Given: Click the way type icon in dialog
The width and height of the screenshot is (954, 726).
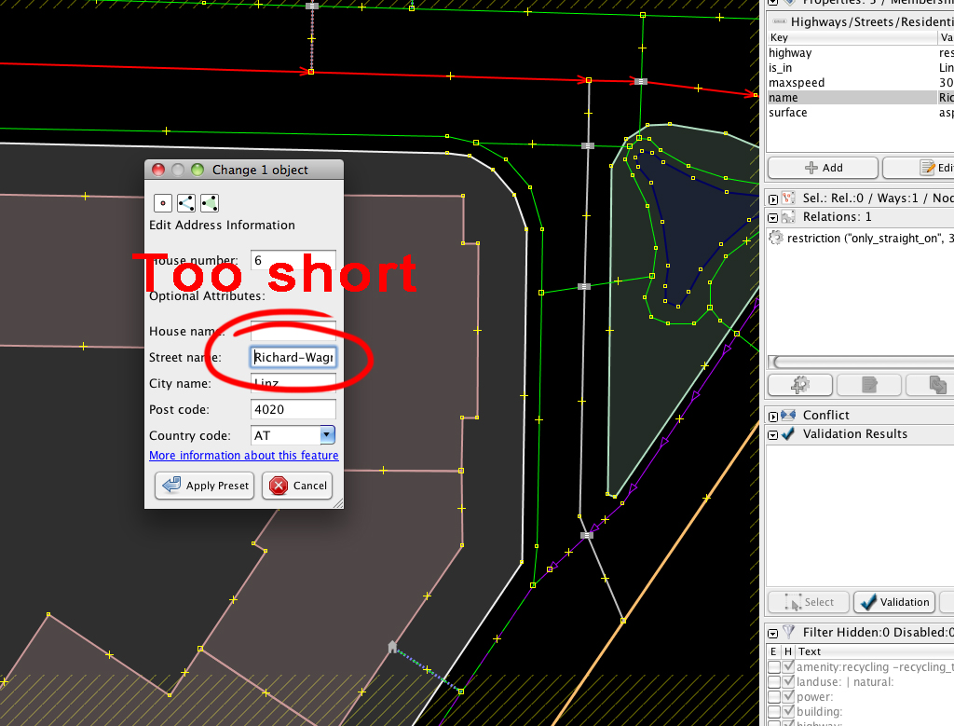Looking at the screenshot, I should [185, 202].
